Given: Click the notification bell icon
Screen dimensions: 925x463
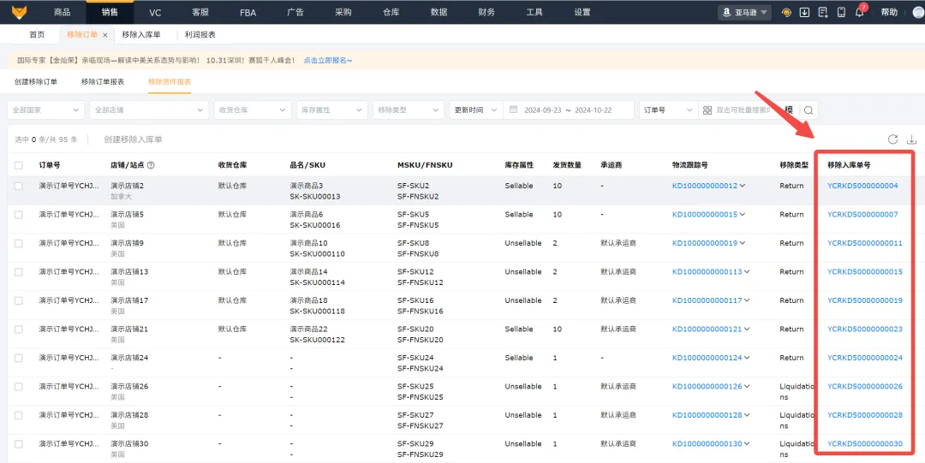Looking at the screenshot, I should [859, 12].
